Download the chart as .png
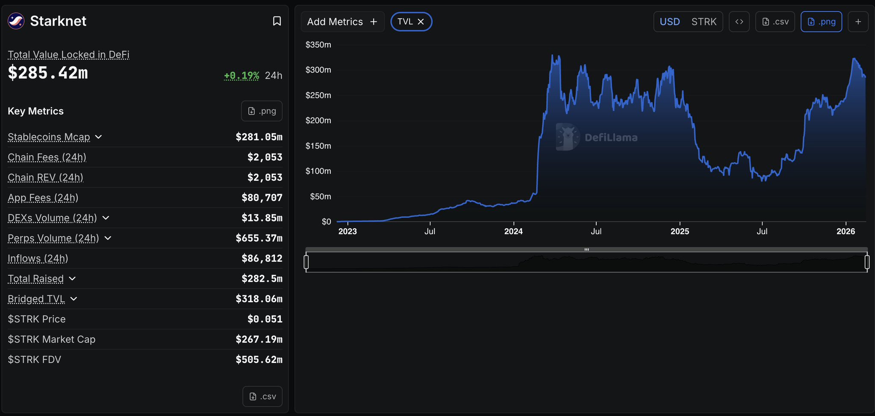 (821, 22)
